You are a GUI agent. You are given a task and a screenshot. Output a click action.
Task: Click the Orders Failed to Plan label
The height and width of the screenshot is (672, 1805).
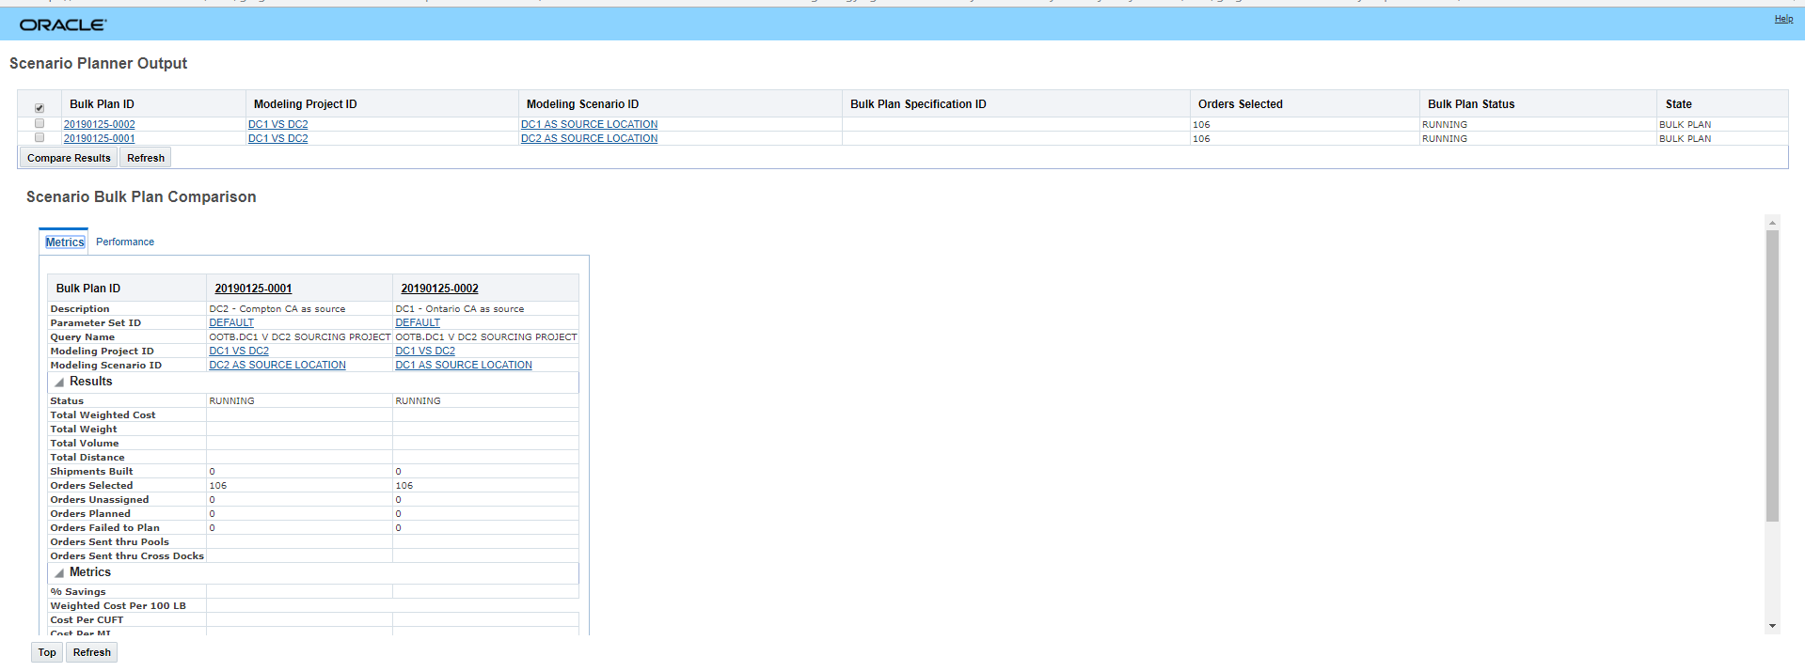[x=104, y=527]
